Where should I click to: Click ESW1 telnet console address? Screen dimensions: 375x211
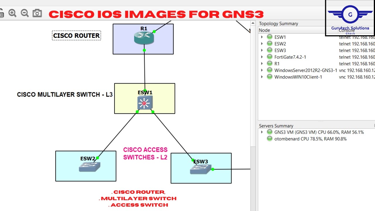point(357,37)
